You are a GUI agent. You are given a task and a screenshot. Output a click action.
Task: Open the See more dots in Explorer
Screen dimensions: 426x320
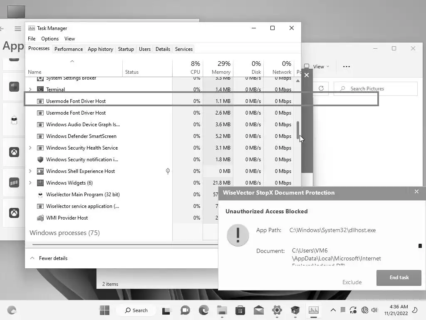(x=347, y=66)
